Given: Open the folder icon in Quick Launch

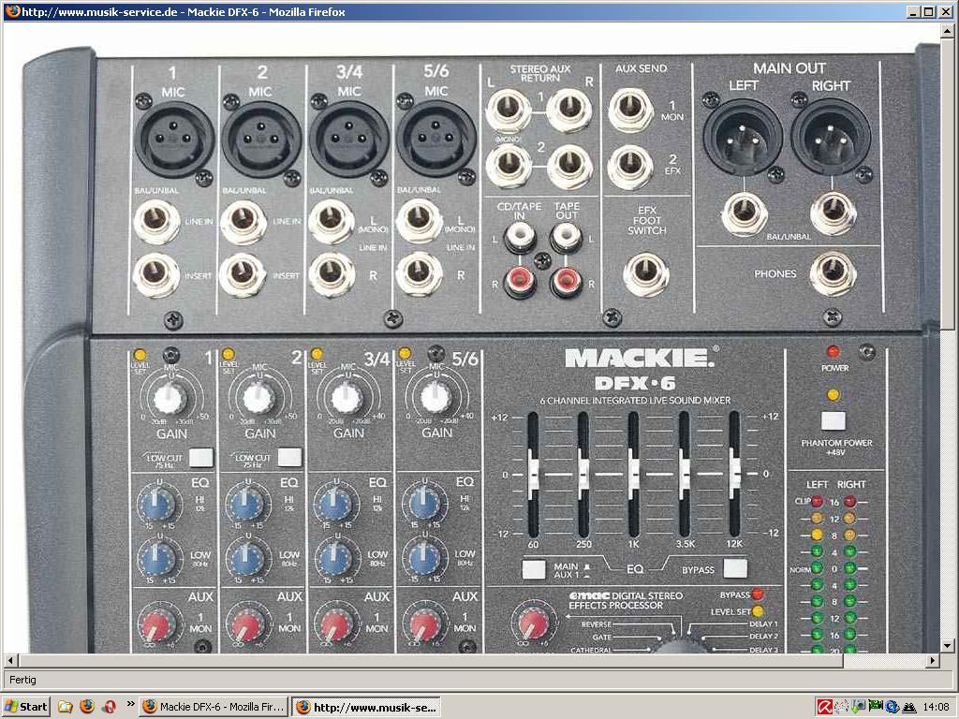Looking at the screenshot, I should tap(66, 707).
